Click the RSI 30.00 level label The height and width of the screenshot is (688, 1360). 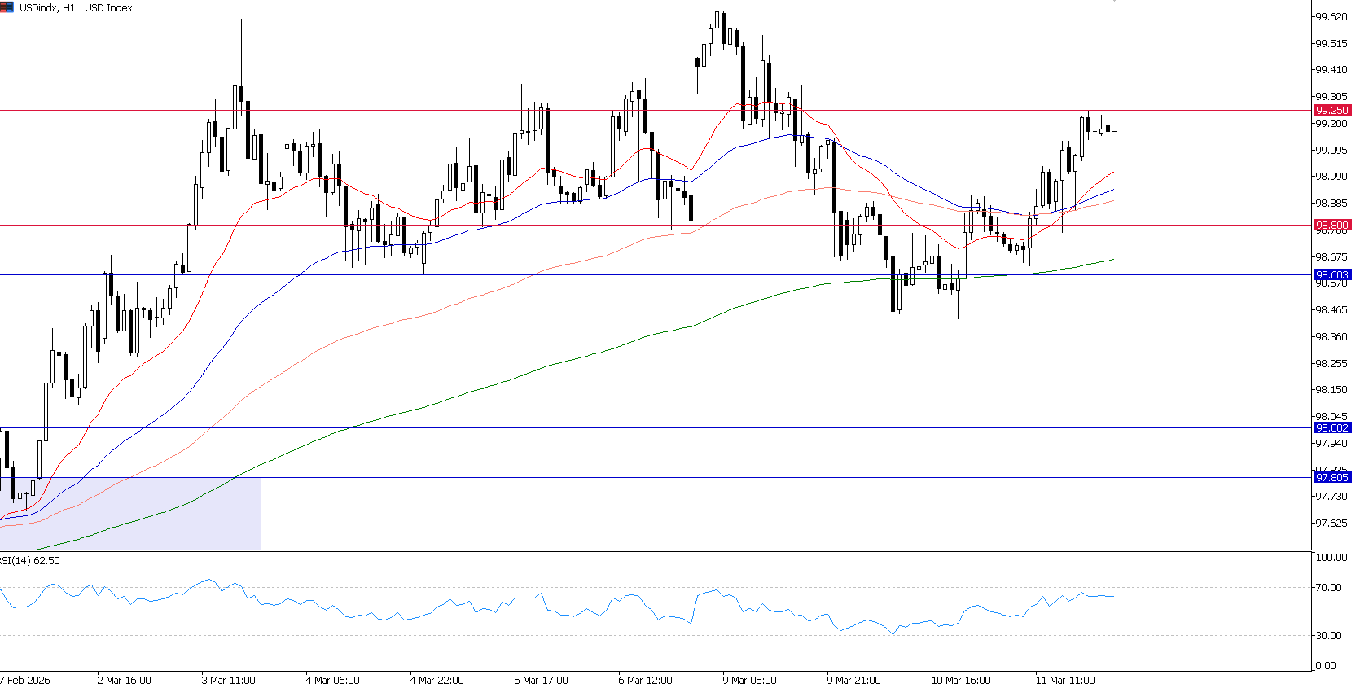[1329, 635]
